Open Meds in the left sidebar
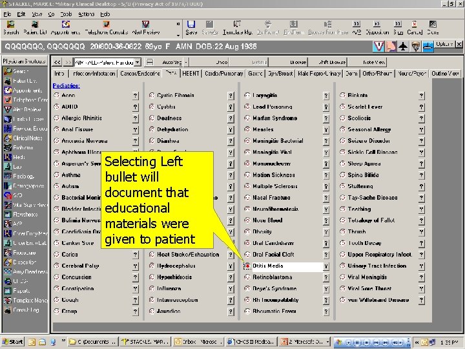Screen dimensions: 465x349 tap(15, 157)
